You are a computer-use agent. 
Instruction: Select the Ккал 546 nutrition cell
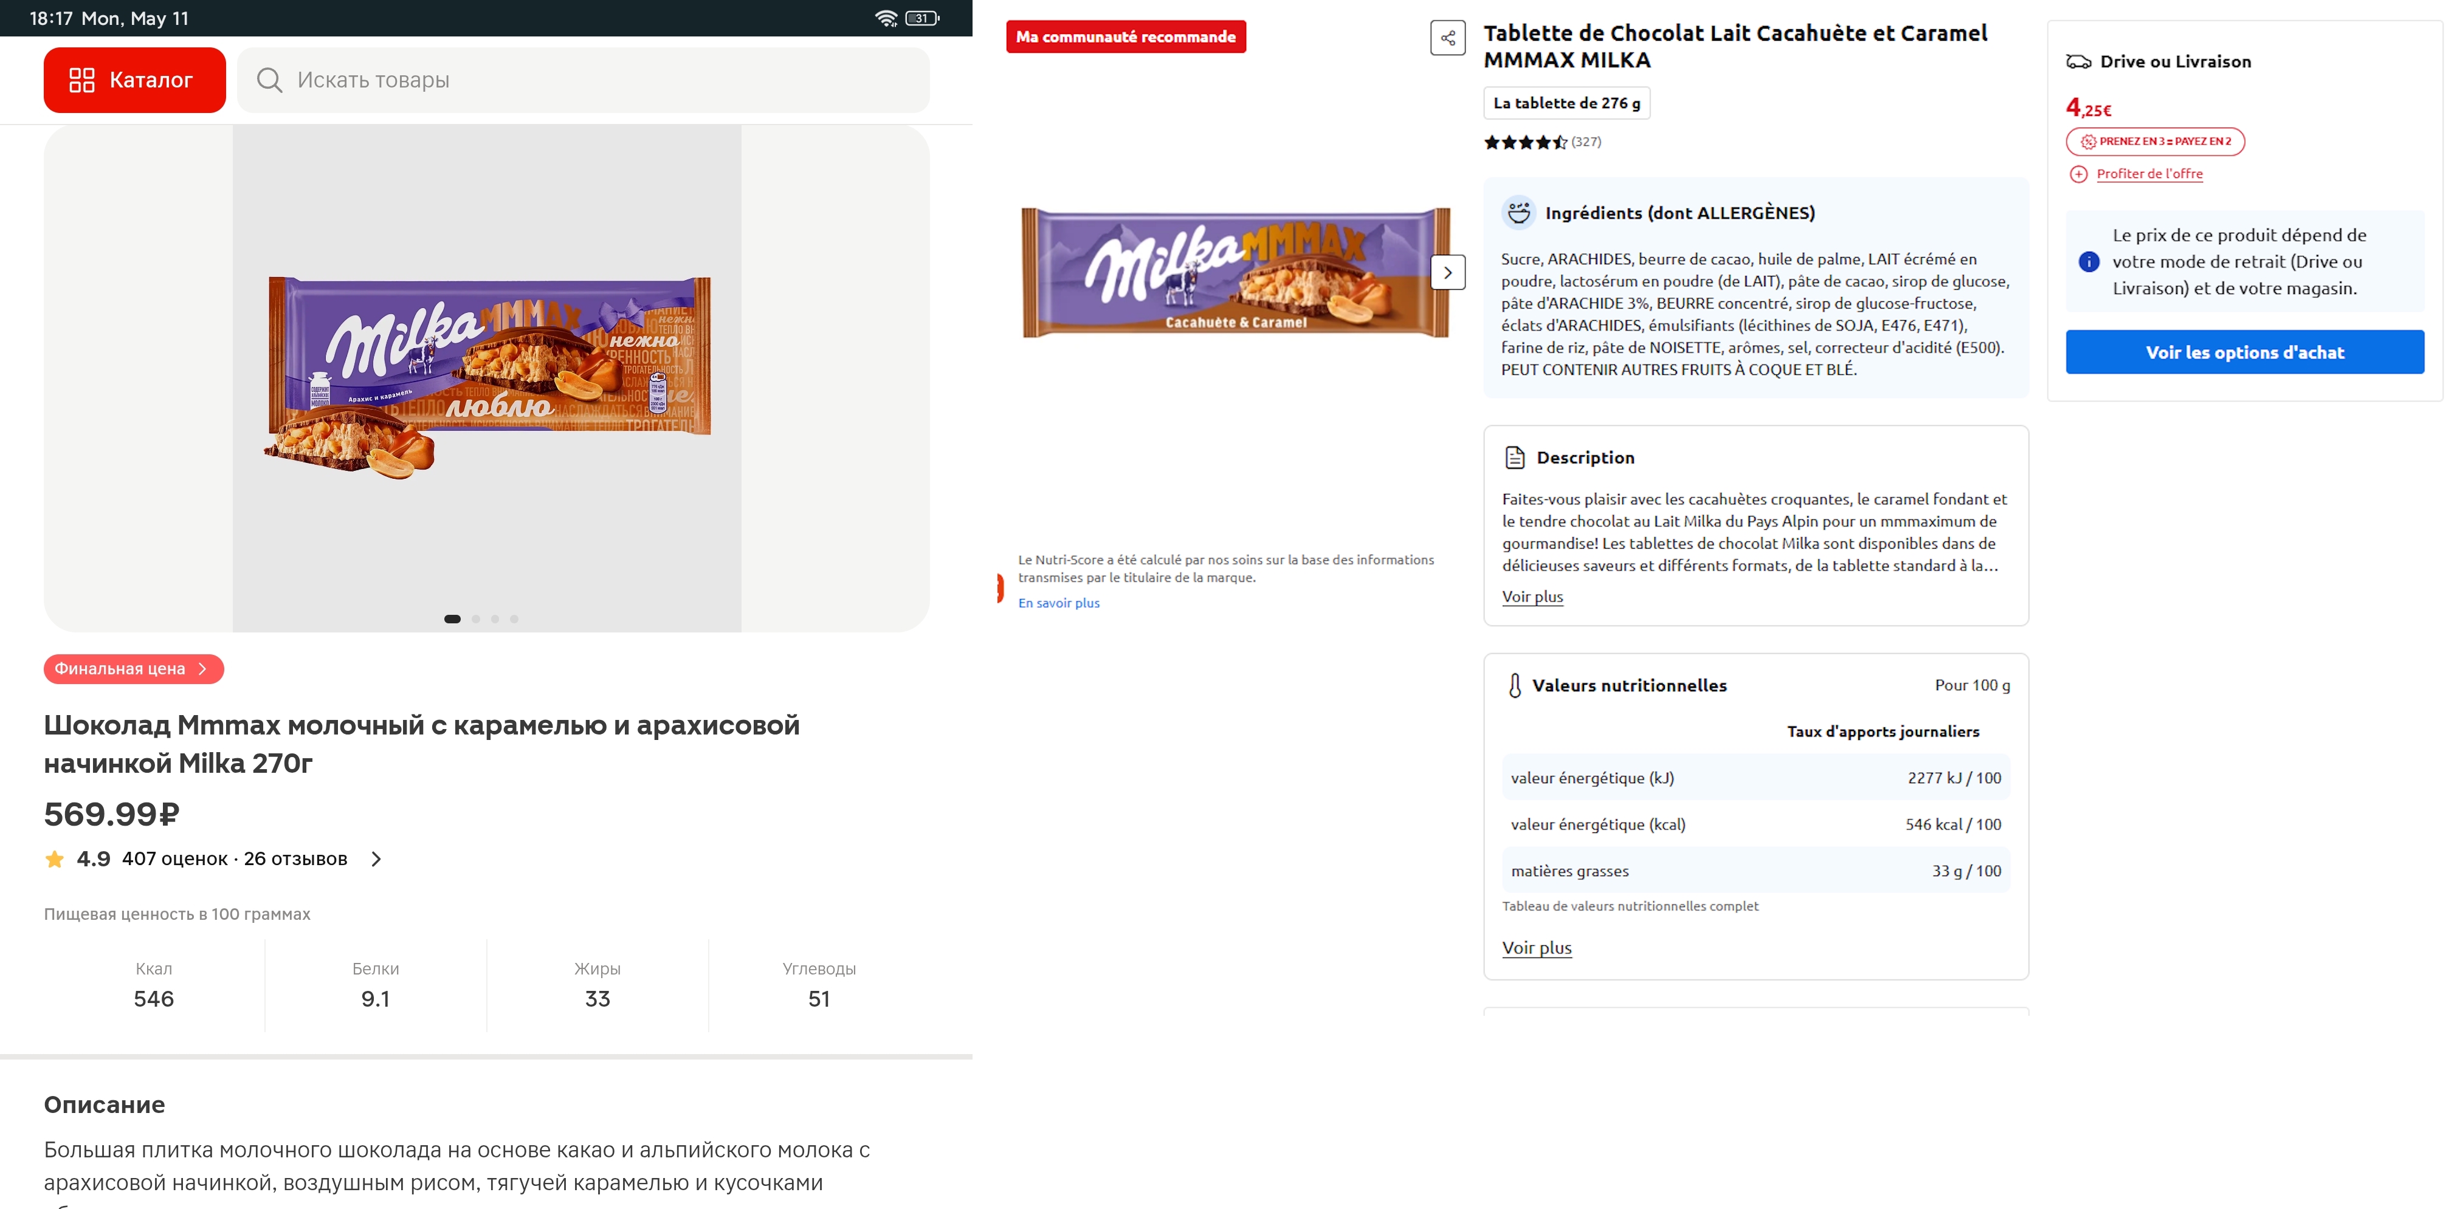pyautogui.click(x=154, y=985)
